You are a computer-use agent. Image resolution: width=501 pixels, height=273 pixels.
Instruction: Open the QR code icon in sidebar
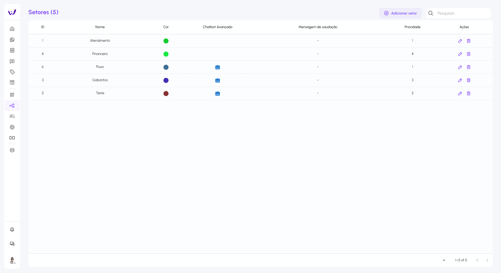(x=12, y=95)
